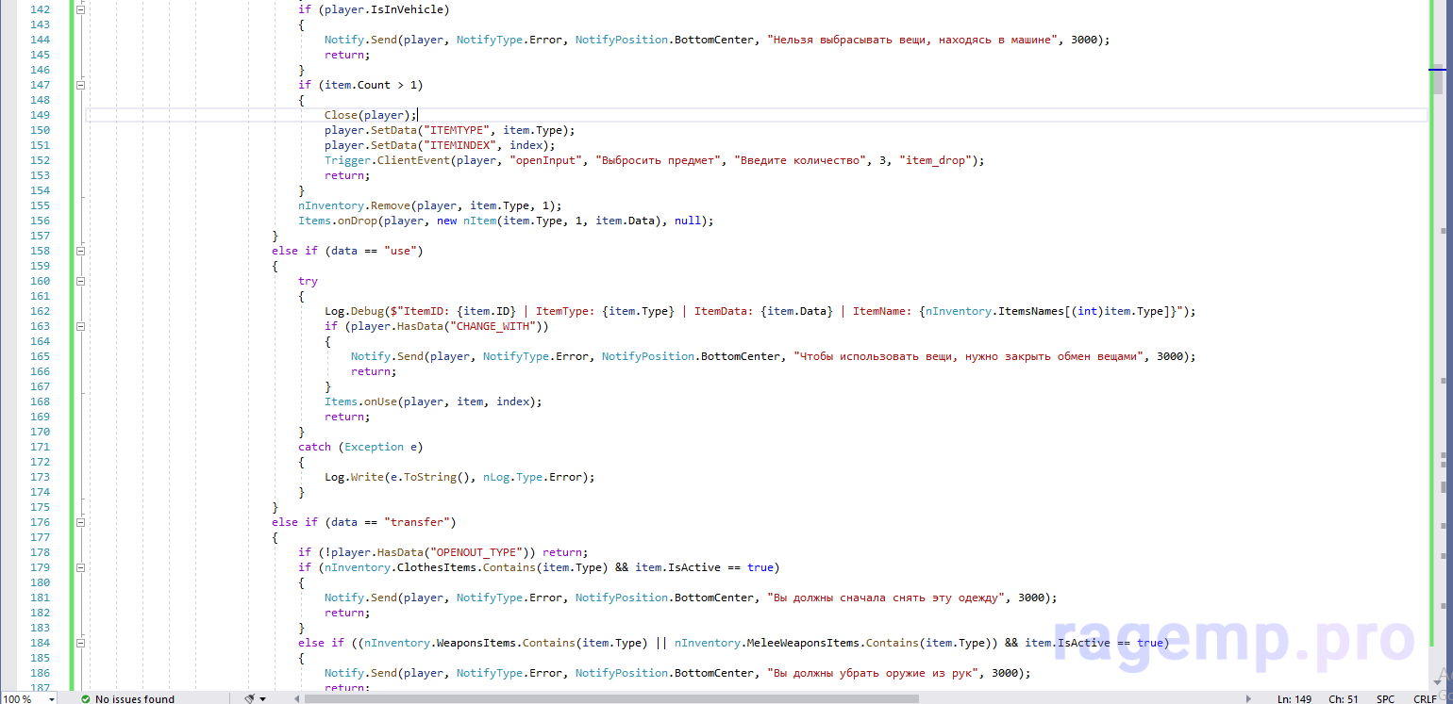Collapse the ClothesItems.Contains if block
Viewport: 1453px width, 704px height.
[80, 567]
